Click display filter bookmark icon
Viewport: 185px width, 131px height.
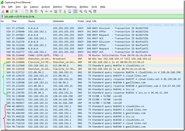pyautogui.click(x=2, y=16)
